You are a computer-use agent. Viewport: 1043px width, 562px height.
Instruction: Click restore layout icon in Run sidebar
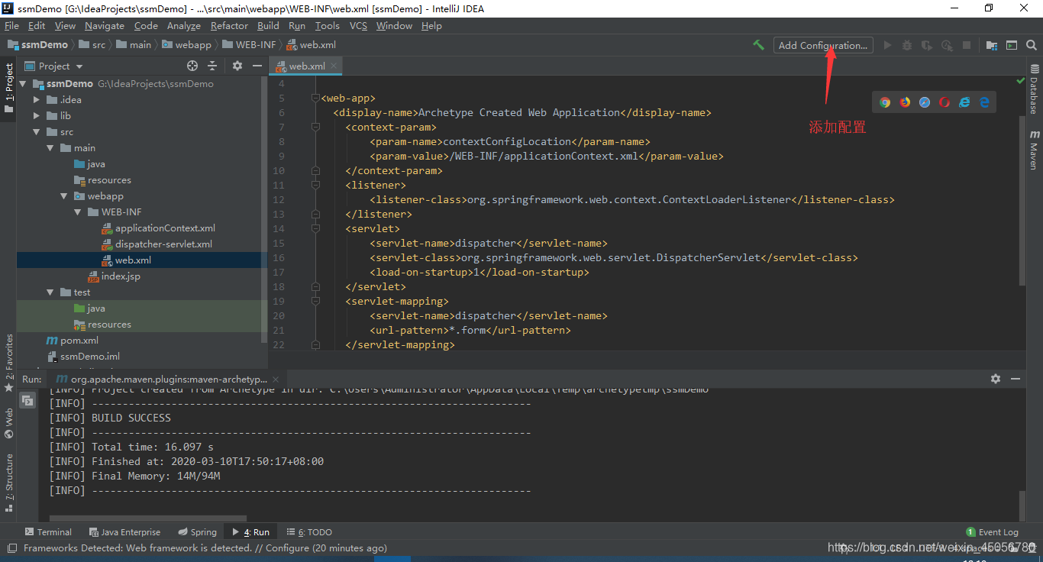27,400
